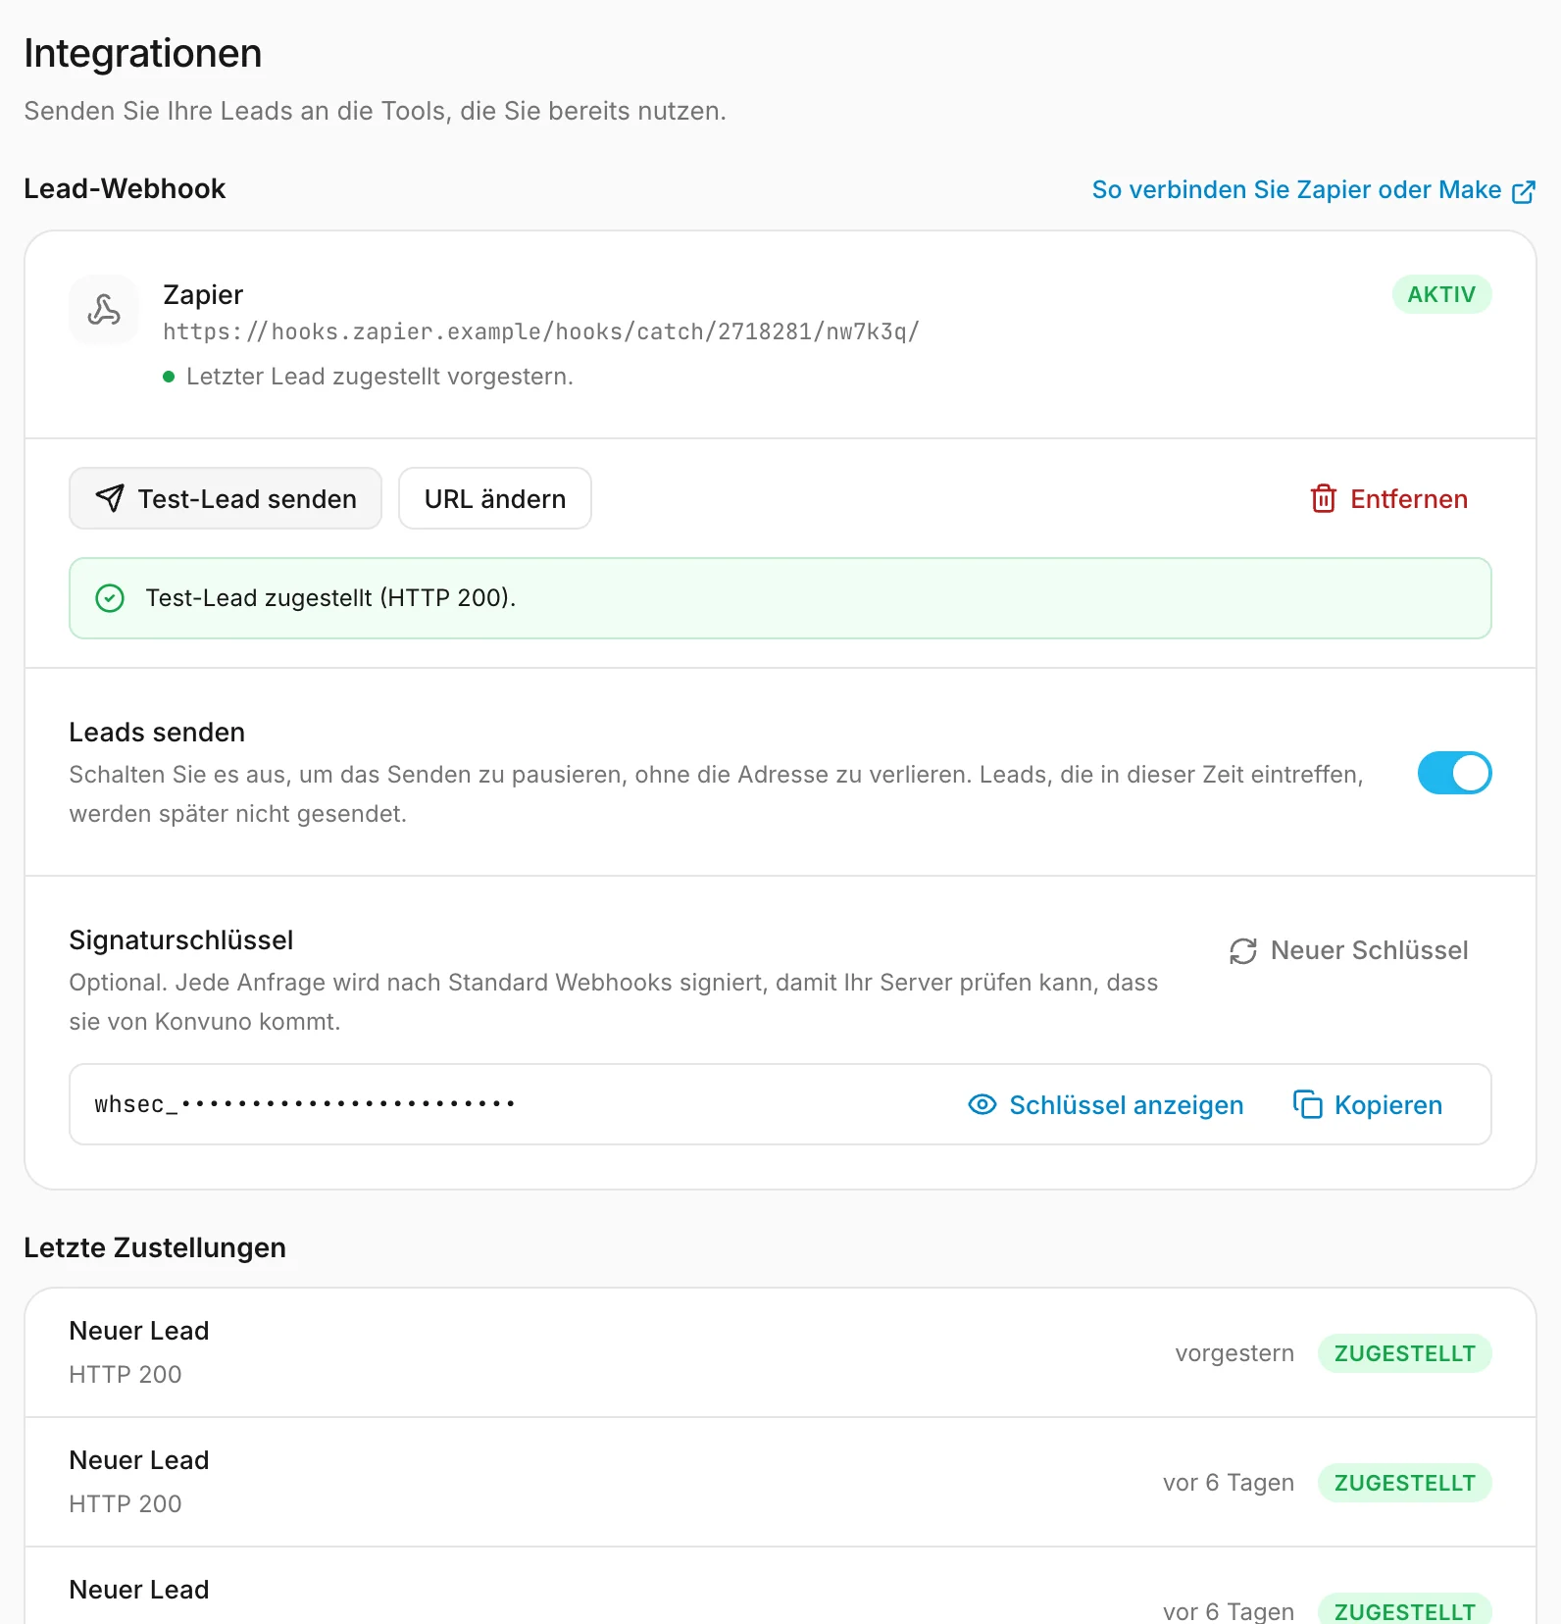Viewport: 1561px width, 1624px height.
Task: Click the Integrationen page heading
Action: pos(143,53)
